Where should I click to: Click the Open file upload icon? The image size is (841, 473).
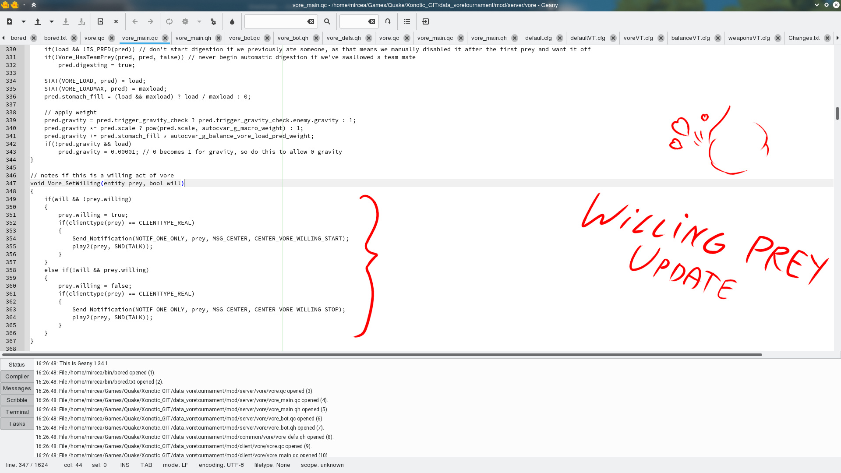click(38, 21)
